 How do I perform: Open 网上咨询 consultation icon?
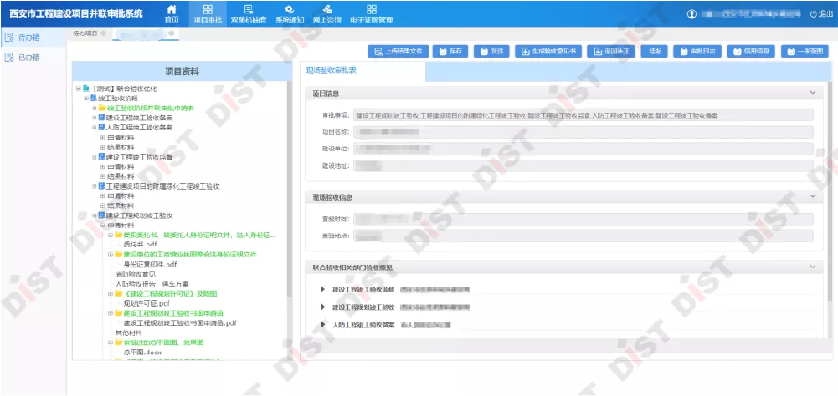pos(326,13)
